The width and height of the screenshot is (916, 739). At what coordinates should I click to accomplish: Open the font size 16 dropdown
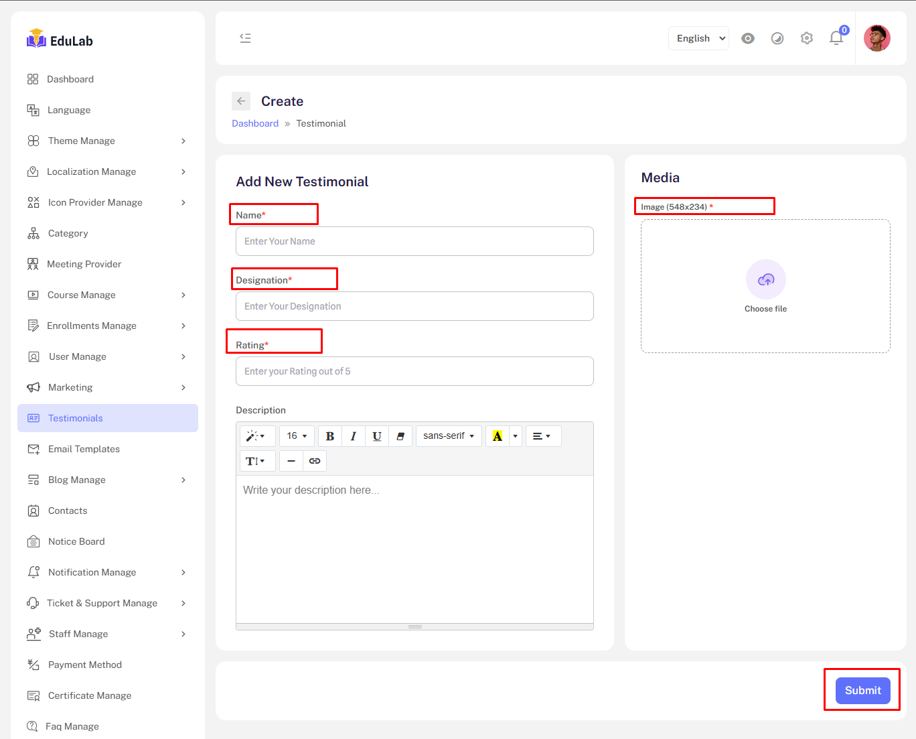tap(297, 436)
